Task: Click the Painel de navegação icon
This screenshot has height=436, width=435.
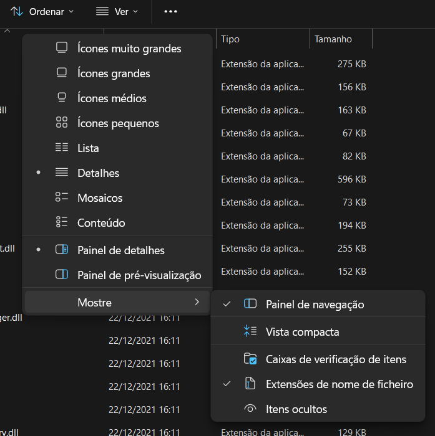Action: click(250, 304)
